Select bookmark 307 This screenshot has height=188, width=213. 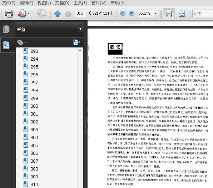coord(34,161)
